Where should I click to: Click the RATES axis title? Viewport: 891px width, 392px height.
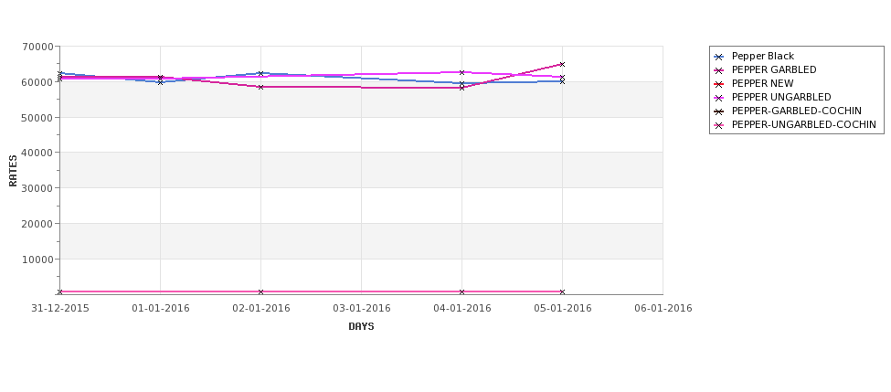click(13, 171)
